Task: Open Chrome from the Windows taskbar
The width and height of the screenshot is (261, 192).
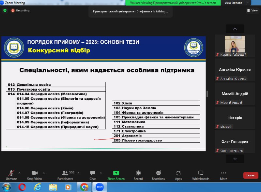Action: [x=84, y=187]
